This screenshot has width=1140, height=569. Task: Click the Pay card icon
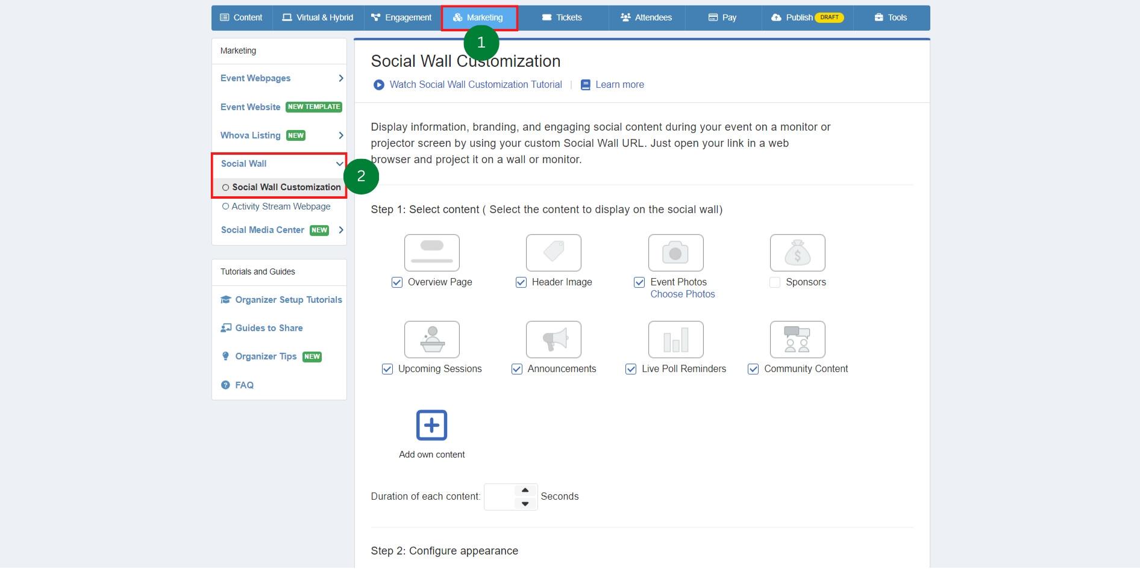(713, 17)
